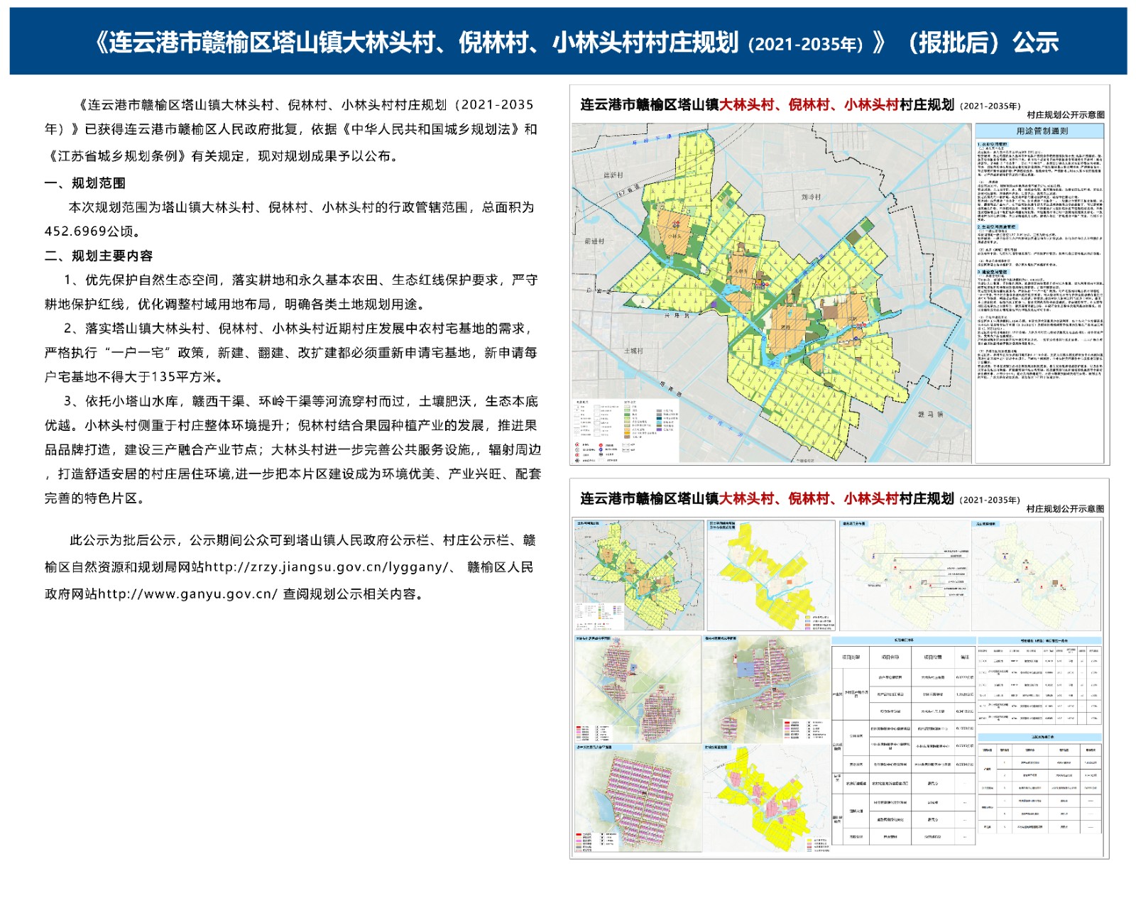Click the small land-use overview thumbnail in lower sheet

[x=639, y=575]
